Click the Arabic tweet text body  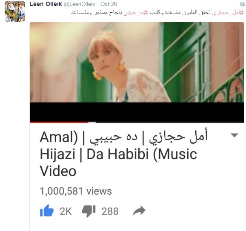pos(157,12)
